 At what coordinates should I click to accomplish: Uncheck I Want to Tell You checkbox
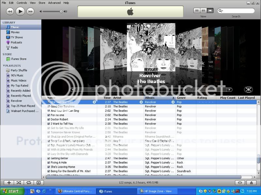[49, 124]
